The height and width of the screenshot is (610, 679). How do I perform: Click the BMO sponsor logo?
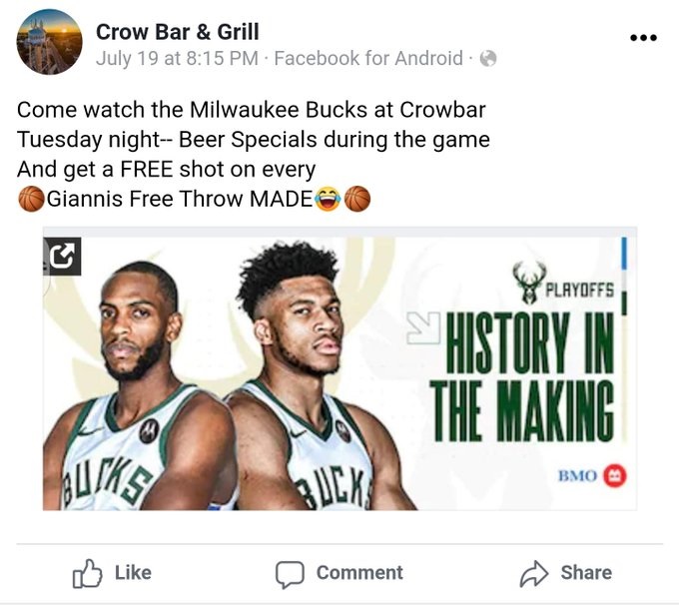592,476
